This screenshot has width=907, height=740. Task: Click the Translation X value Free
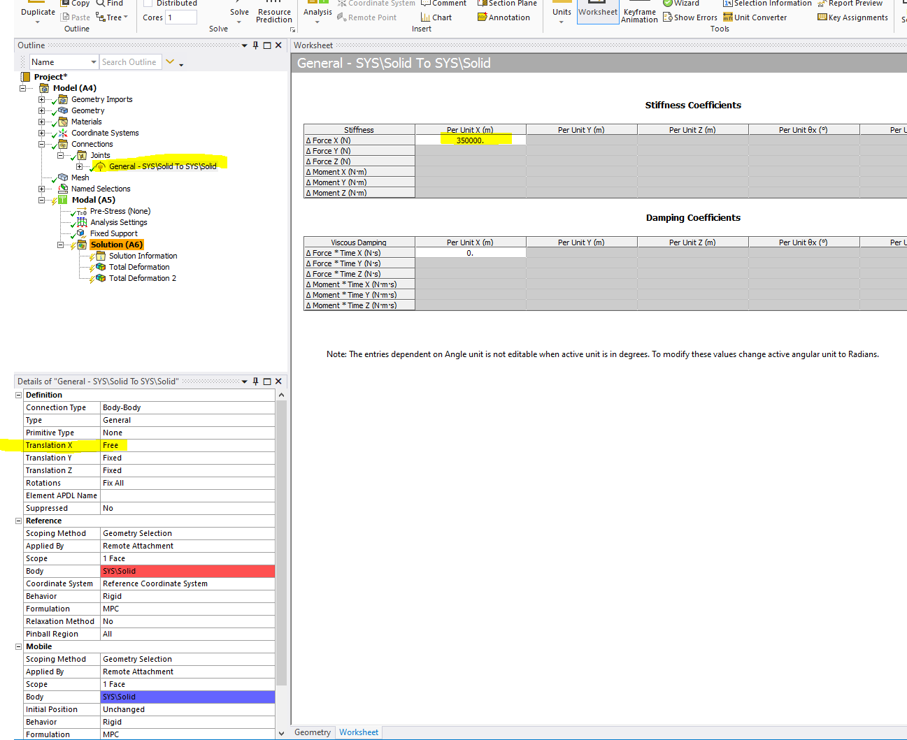click(x=187, y=445)
